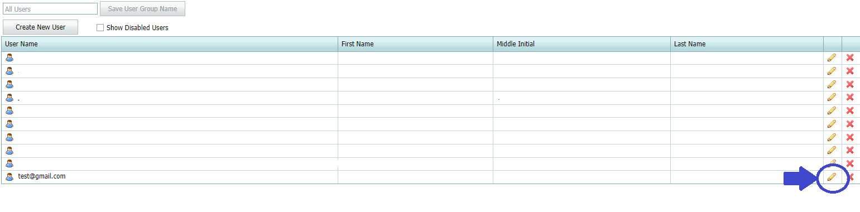Open edit for the third user row
The image size is (860, 212).
832,84
